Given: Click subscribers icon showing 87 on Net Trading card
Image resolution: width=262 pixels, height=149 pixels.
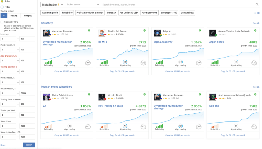Looking at the screenshot, I should pyautogui.click(x=143, y=127).
